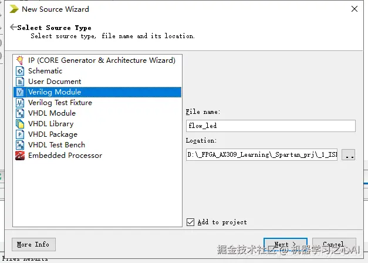The height and width of the screenshot is (263, 368).
Task: Open the location browse button with dots
Action: [348, 155]
